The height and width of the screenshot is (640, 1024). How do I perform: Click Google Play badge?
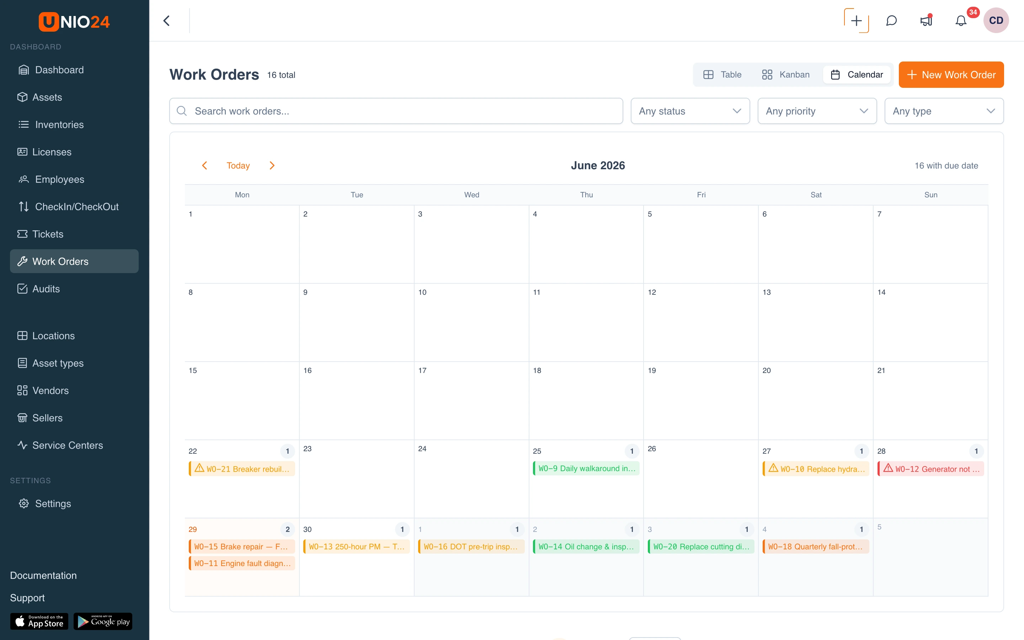click(103, 621)
